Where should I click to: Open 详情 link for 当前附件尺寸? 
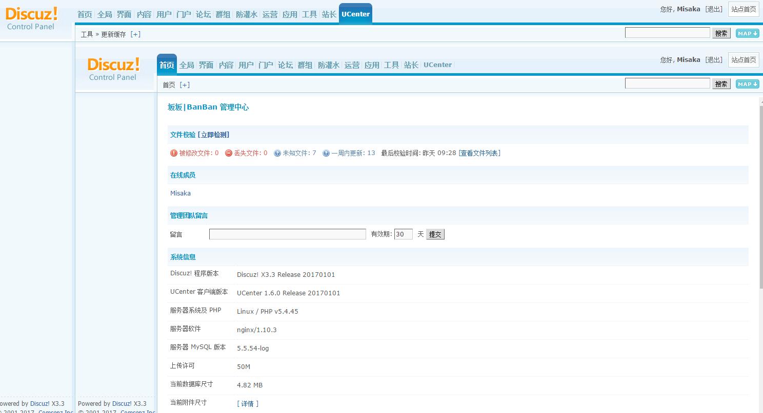[248, 404]
